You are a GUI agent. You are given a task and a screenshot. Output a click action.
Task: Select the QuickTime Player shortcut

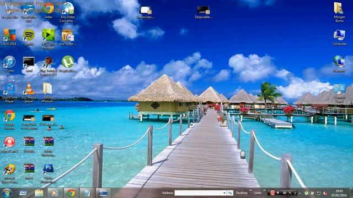point(9,93)
